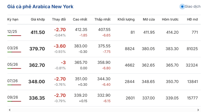Sort by the Giá khớp column header
204x112 pixels.
pyautogui.click(x=38, y=19)
